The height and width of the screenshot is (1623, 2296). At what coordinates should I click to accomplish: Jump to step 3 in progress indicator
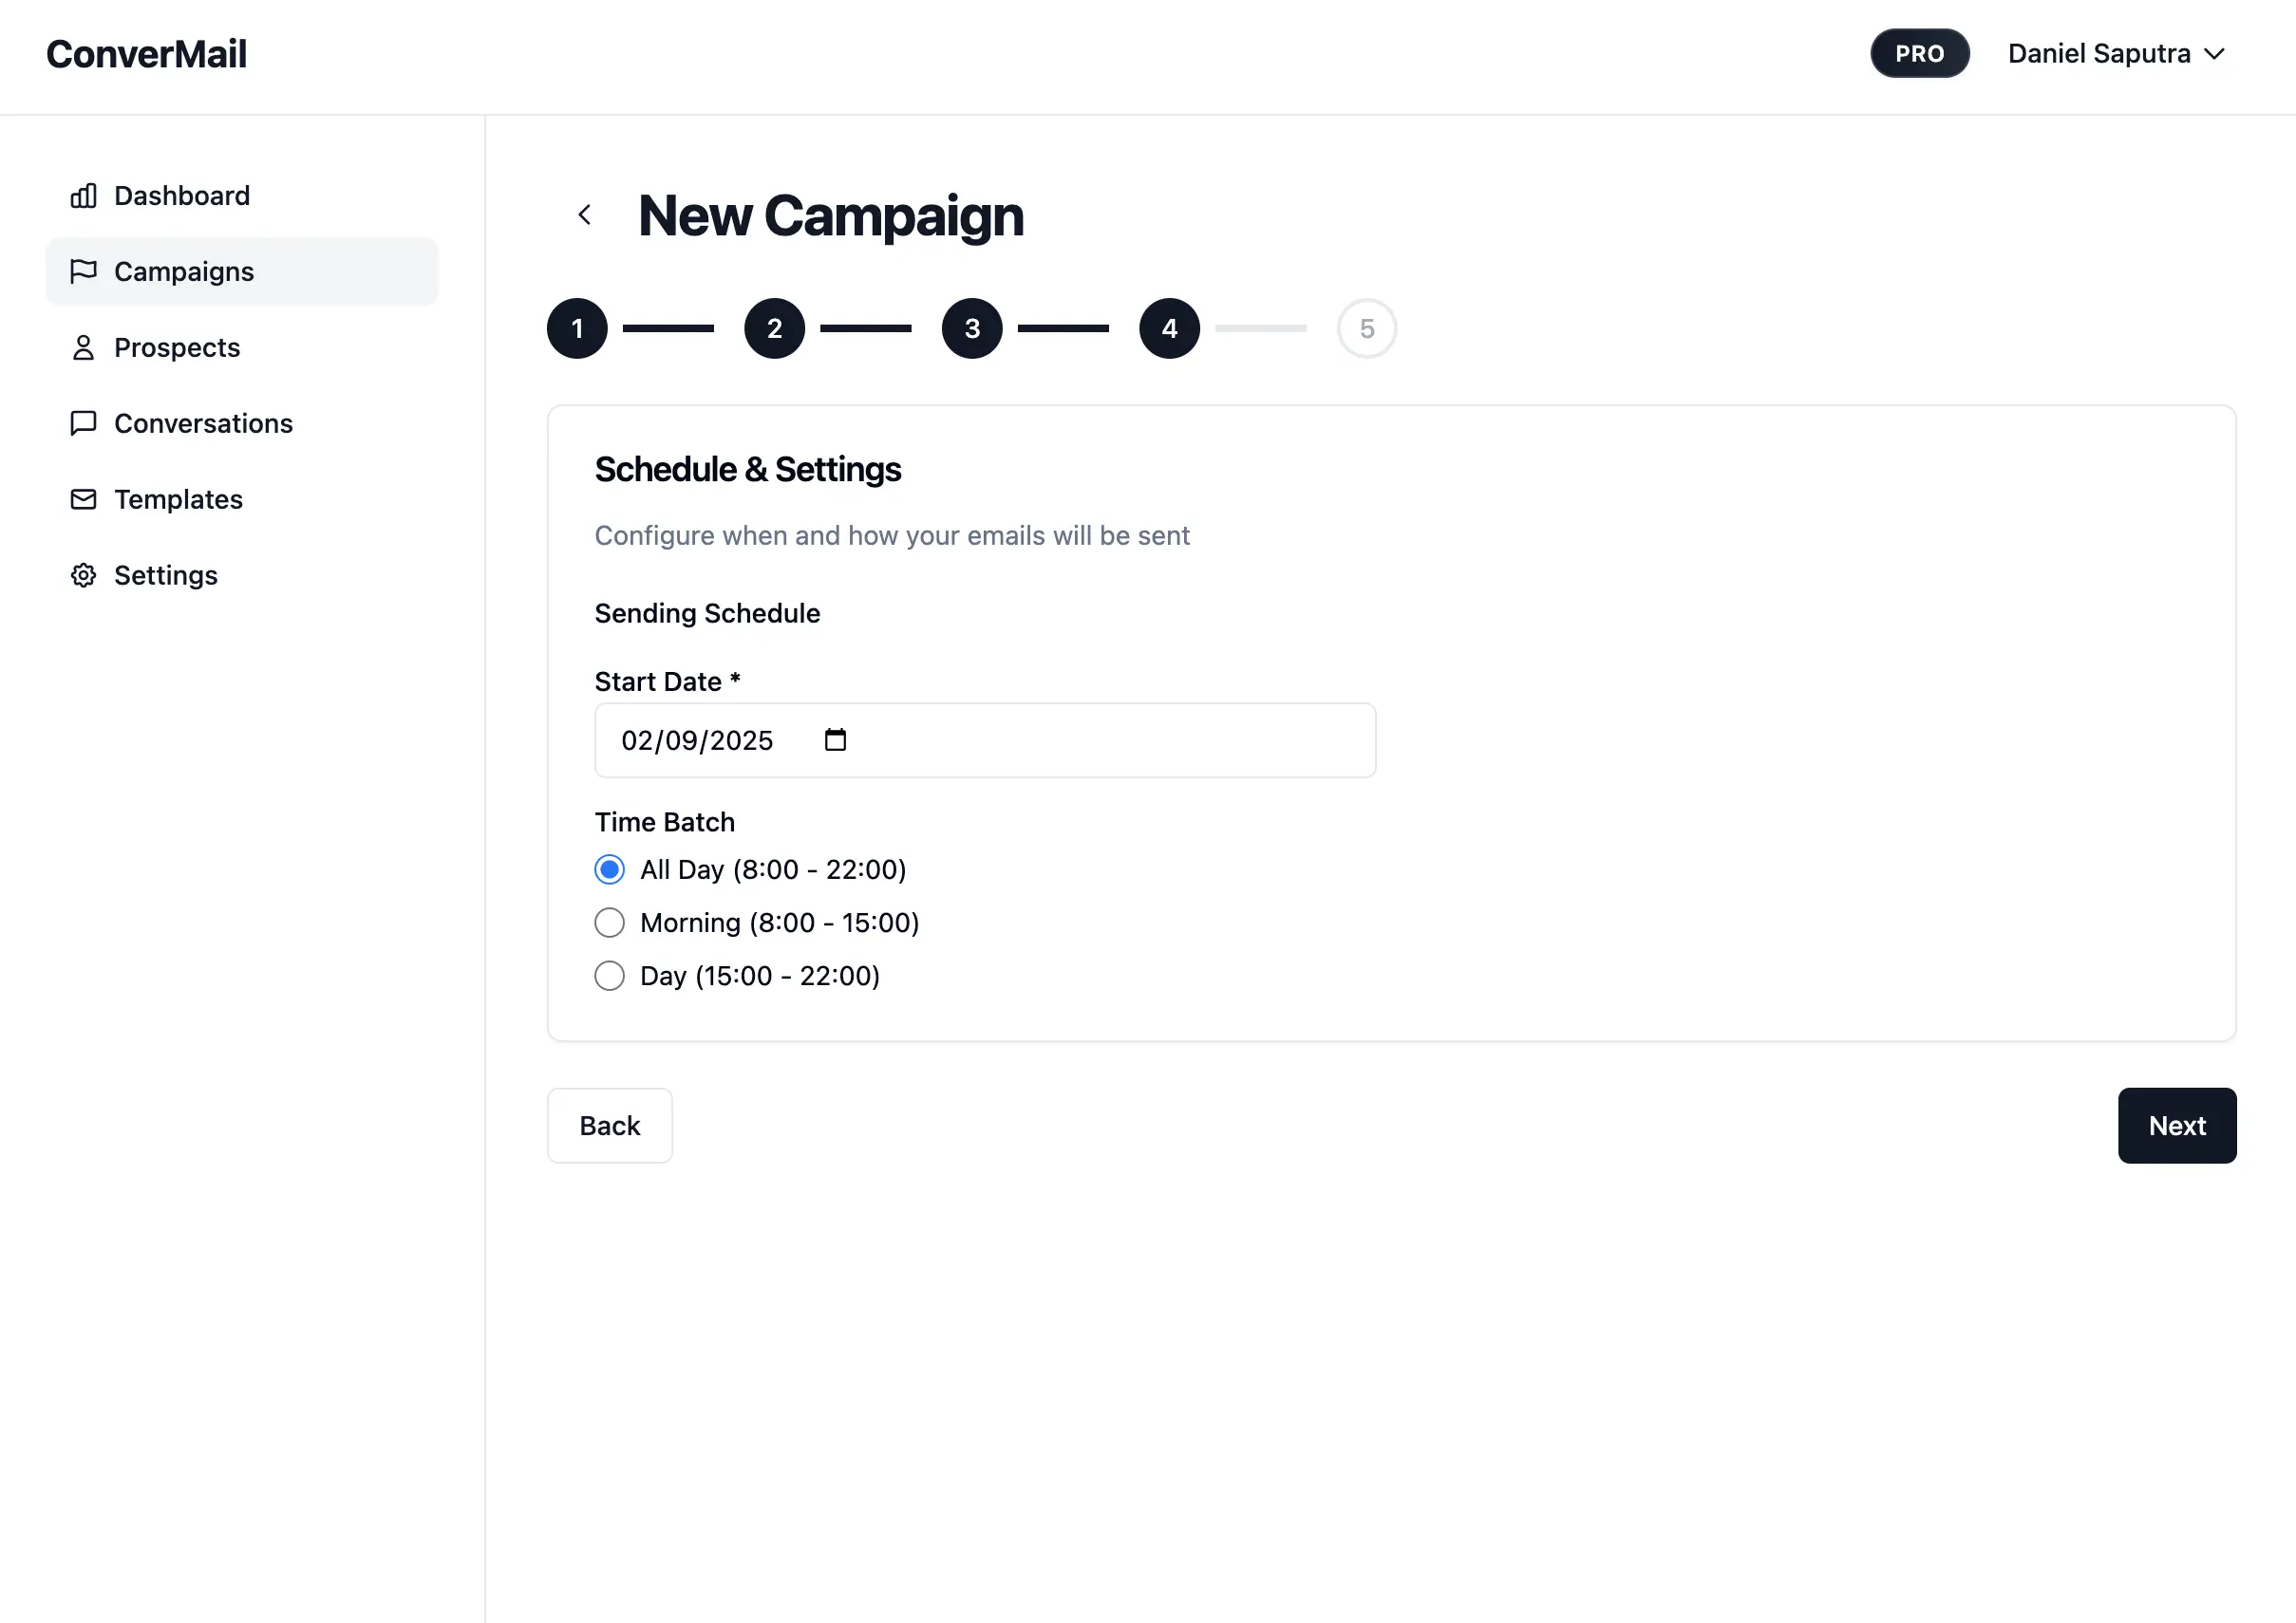[972, 328]
